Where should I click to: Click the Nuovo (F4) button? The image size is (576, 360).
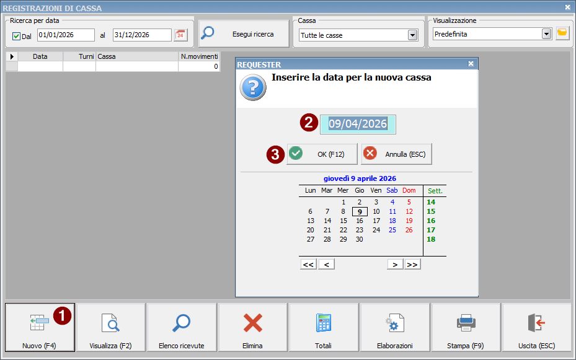click(x=40, y=327)
